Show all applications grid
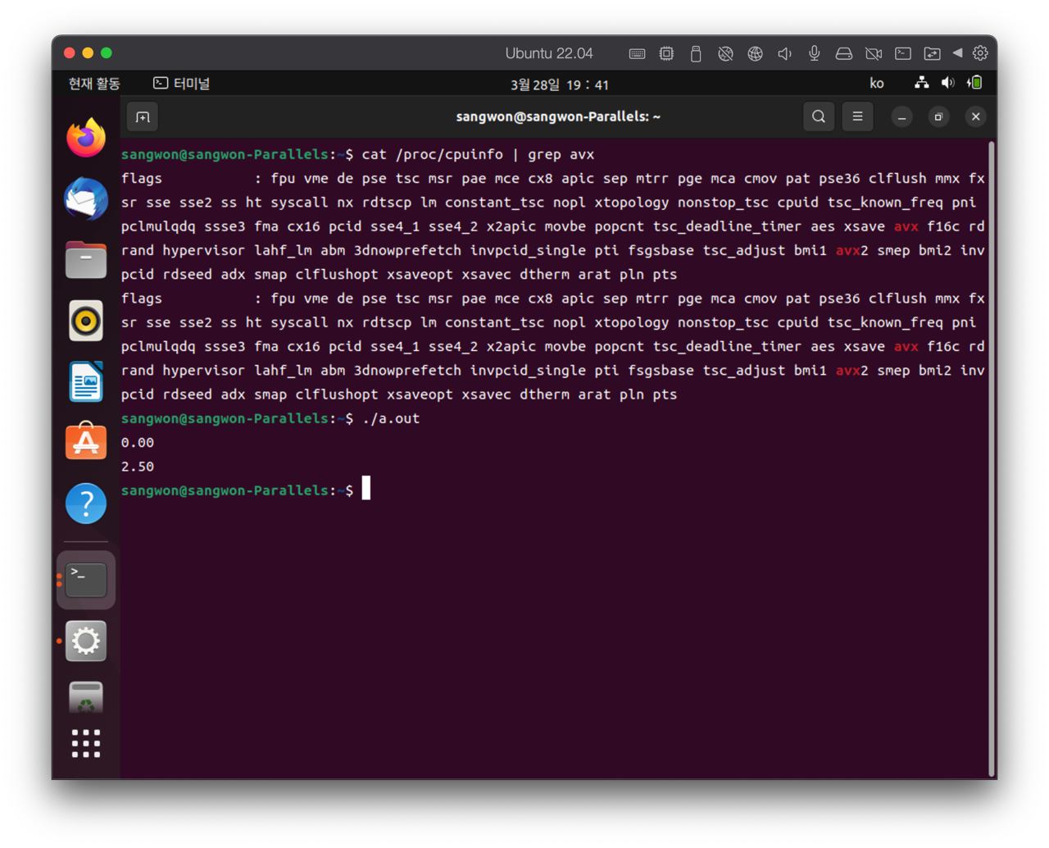1049x848 pixels. 86,743
